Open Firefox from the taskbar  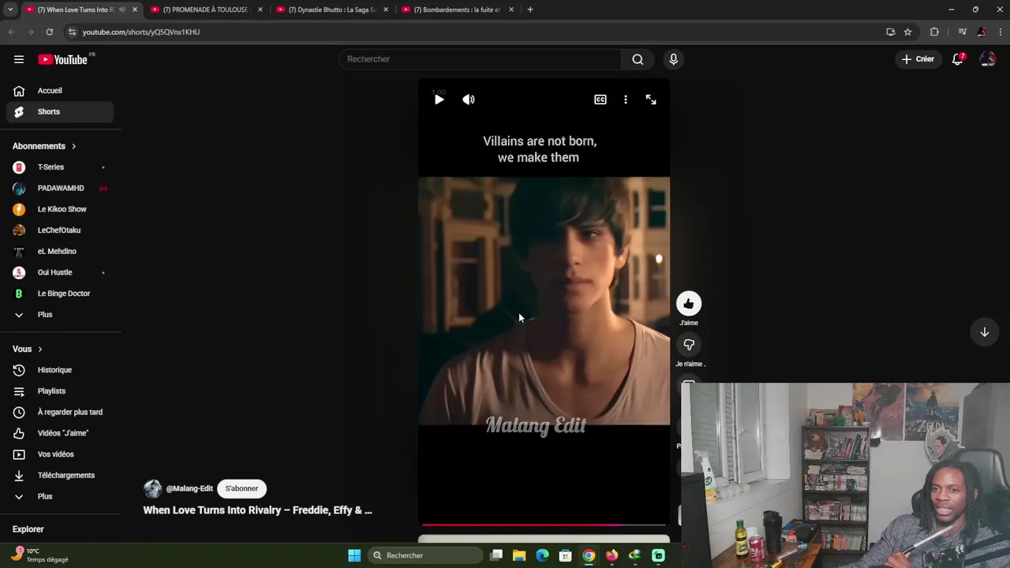pyautogui.click(x=612, y=555)
